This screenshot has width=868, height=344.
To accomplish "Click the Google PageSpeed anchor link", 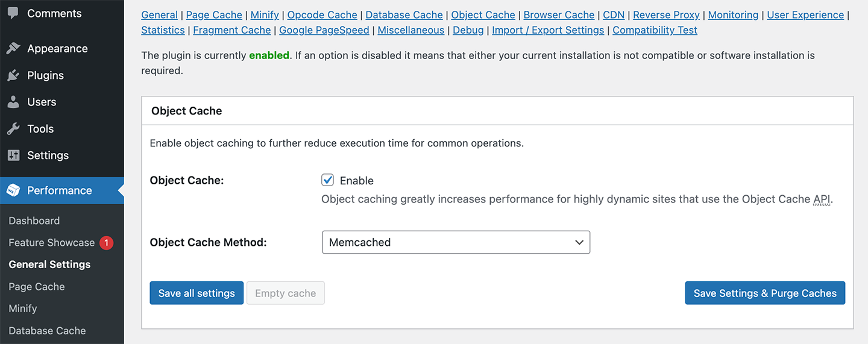I will click(324, 30).
